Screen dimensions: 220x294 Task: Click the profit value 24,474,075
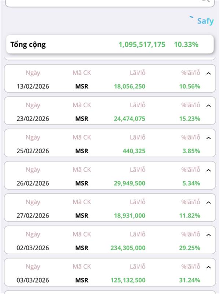129,119
